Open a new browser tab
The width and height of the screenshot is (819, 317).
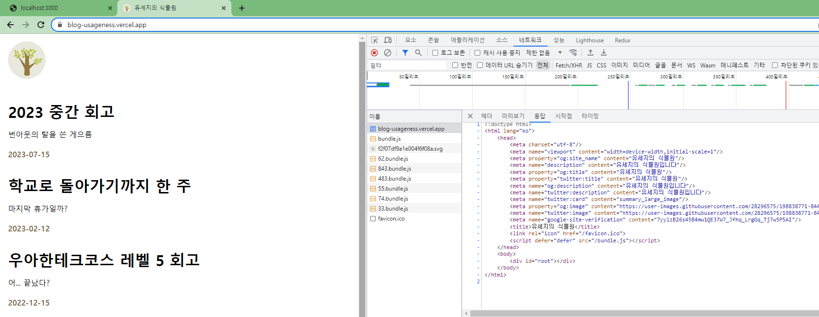[x=242, y=8]
